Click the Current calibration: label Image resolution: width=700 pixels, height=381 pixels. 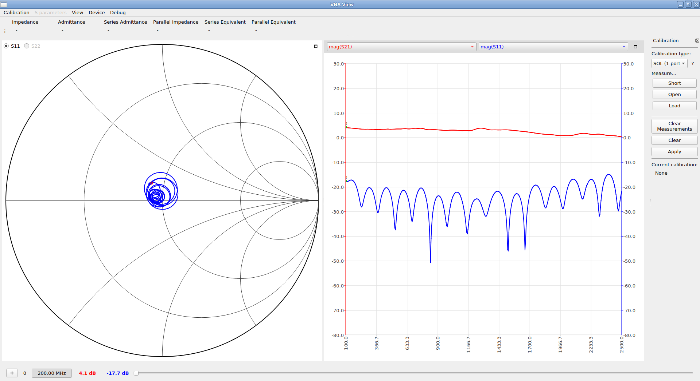click(x=674, y=164)
